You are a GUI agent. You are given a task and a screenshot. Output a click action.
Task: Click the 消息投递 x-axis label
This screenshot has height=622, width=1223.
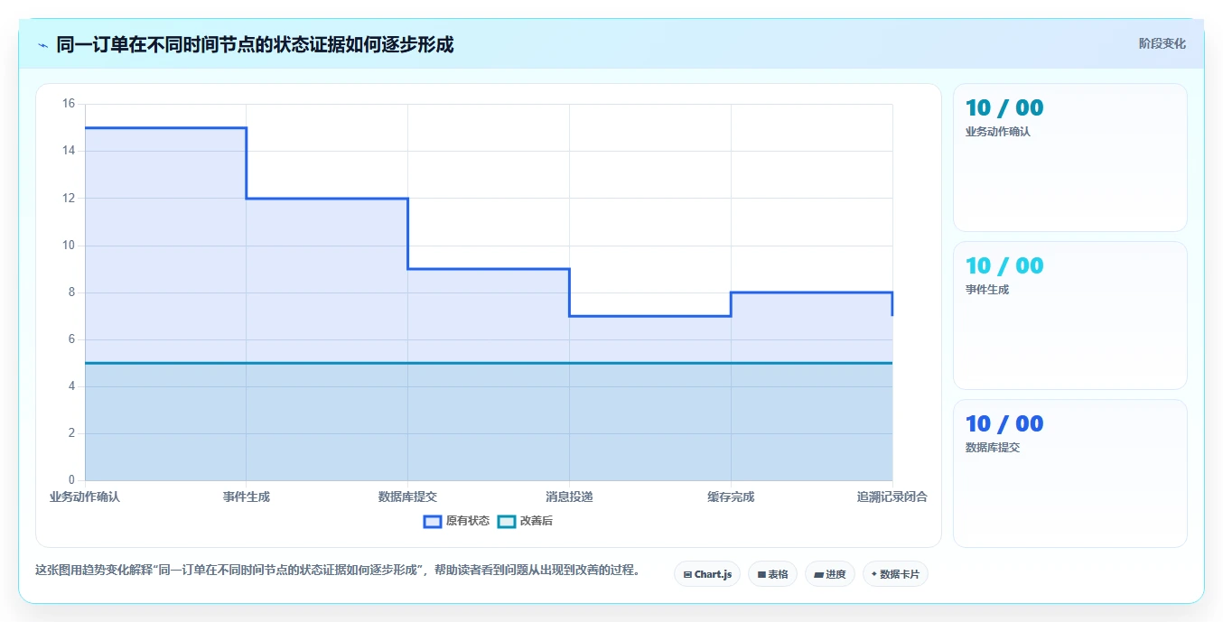click(x=569, y=497)
